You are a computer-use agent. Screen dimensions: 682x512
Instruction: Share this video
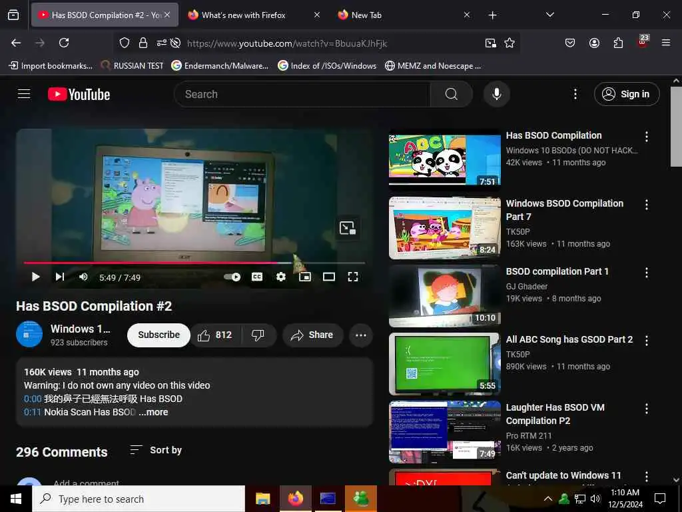tap(313, 335)
